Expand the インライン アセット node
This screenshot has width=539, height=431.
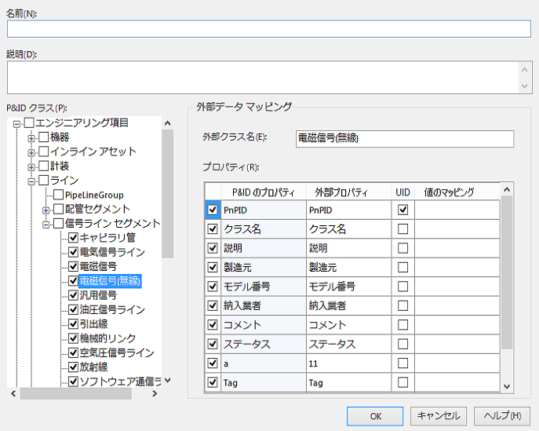(x=32, y=152)
